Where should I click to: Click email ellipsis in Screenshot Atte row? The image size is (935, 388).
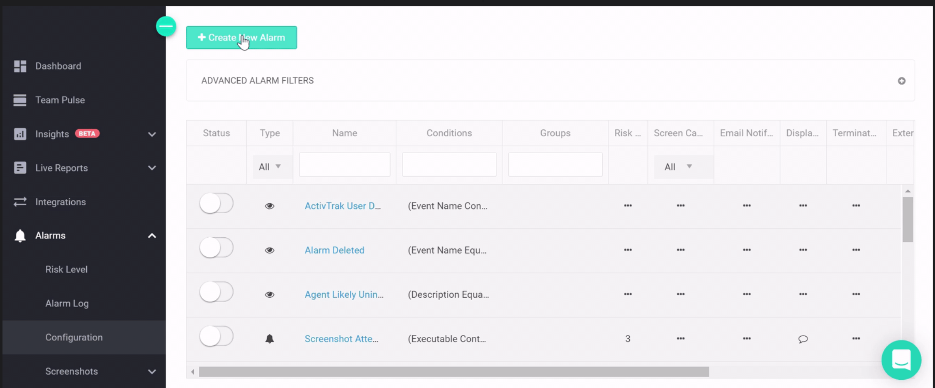pyautogui.click(x=747, y=338)
